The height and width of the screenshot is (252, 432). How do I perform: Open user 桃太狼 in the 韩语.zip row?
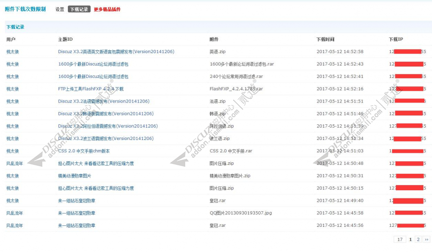pyautogui.click(x=13, y=113)
